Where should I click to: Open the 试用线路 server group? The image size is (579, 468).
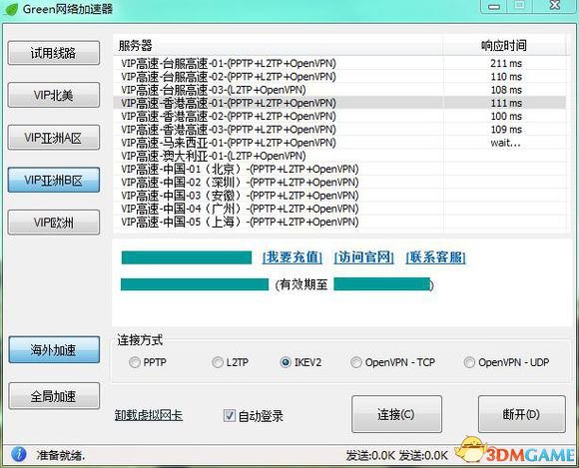point(54,53)
